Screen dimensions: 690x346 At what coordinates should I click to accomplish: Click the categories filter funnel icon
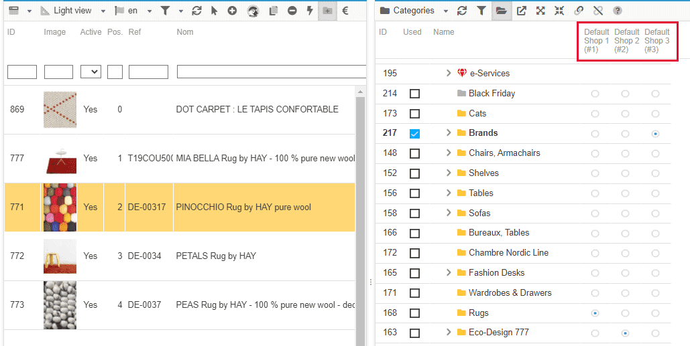pos(481,11)
